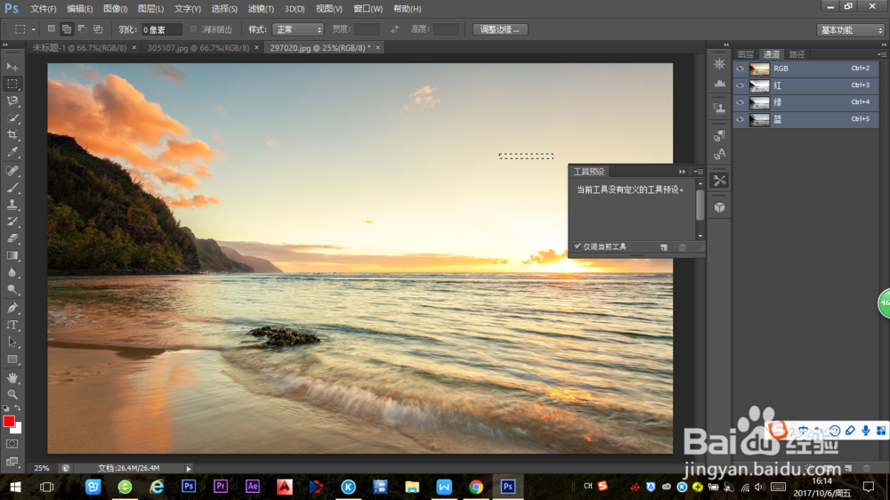Change the screen mode
The image size is (890, 500).
pyautogui.click(x=12, y=462)
